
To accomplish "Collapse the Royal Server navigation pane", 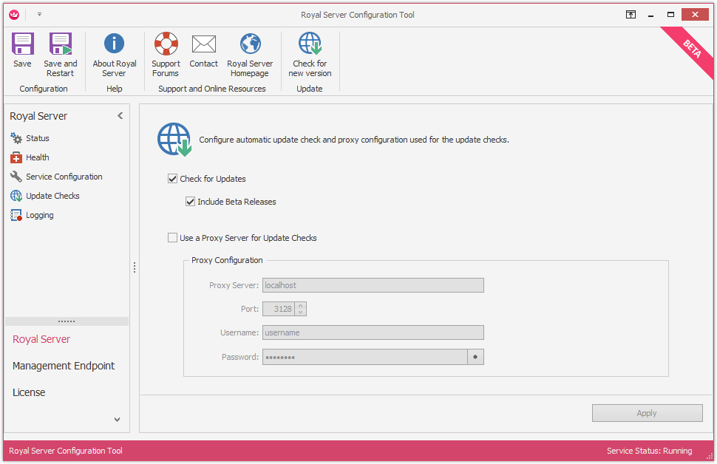I will pyautogui.click(x=120, y=116).
